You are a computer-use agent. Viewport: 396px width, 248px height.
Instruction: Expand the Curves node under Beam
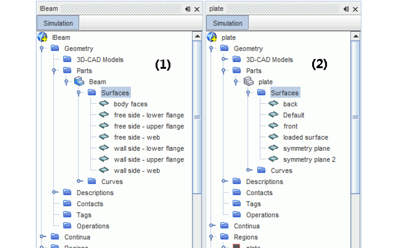click(79, 181)
